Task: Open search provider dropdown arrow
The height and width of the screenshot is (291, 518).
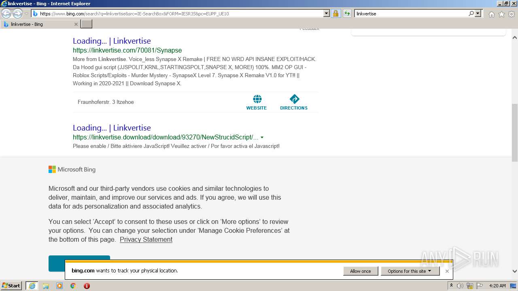Action: pyautogui.click(x=478, y=13)
